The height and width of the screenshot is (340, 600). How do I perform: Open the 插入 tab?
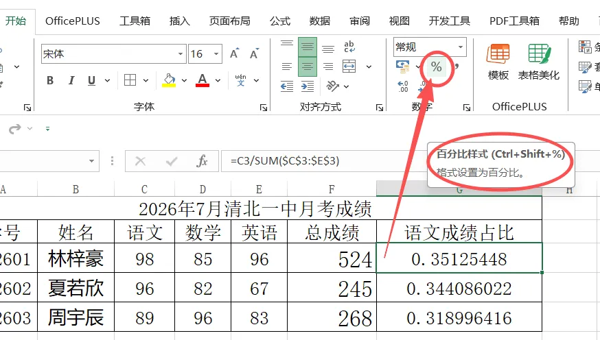[180, 21]
